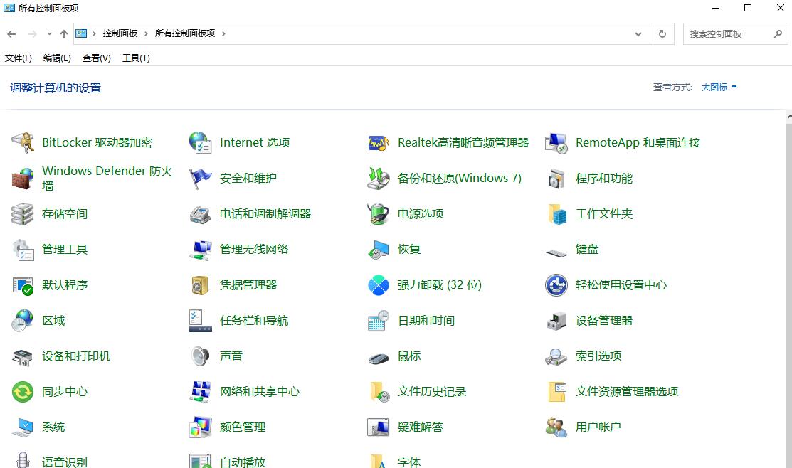Open the 默认程序 icon

[x=23, y=285]
